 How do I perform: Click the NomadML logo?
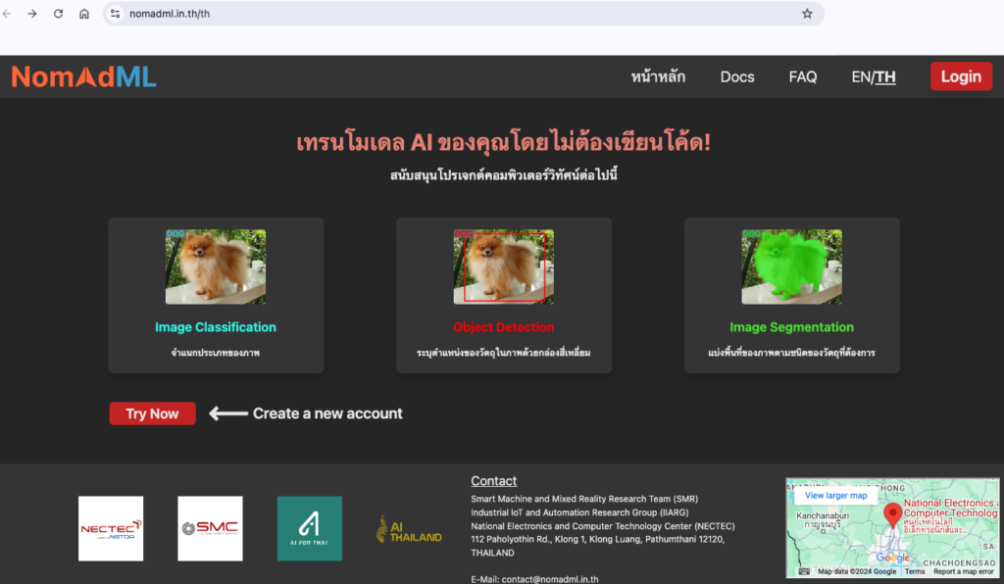point(83,76)
